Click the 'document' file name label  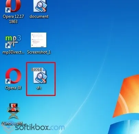39,16
